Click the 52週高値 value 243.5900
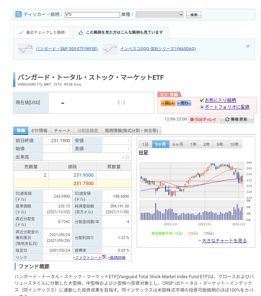The image size is (261, 296). 62,196
